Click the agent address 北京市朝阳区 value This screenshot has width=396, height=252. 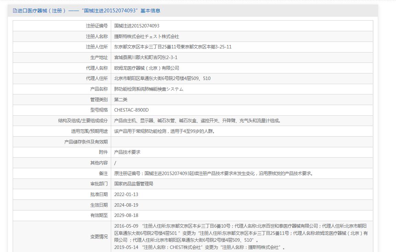click(x=162, y=78)
